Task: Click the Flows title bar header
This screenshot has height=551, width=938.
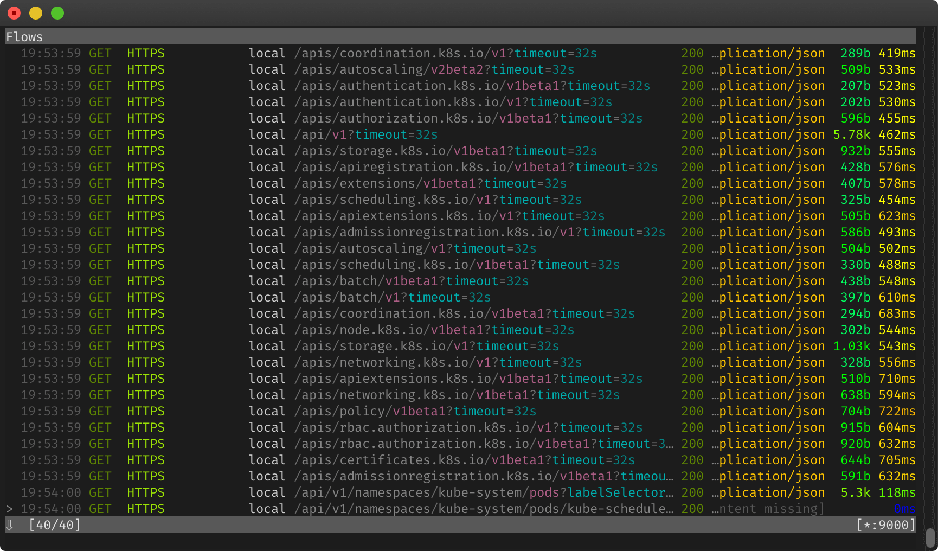Action: click(x=24, y=36)
